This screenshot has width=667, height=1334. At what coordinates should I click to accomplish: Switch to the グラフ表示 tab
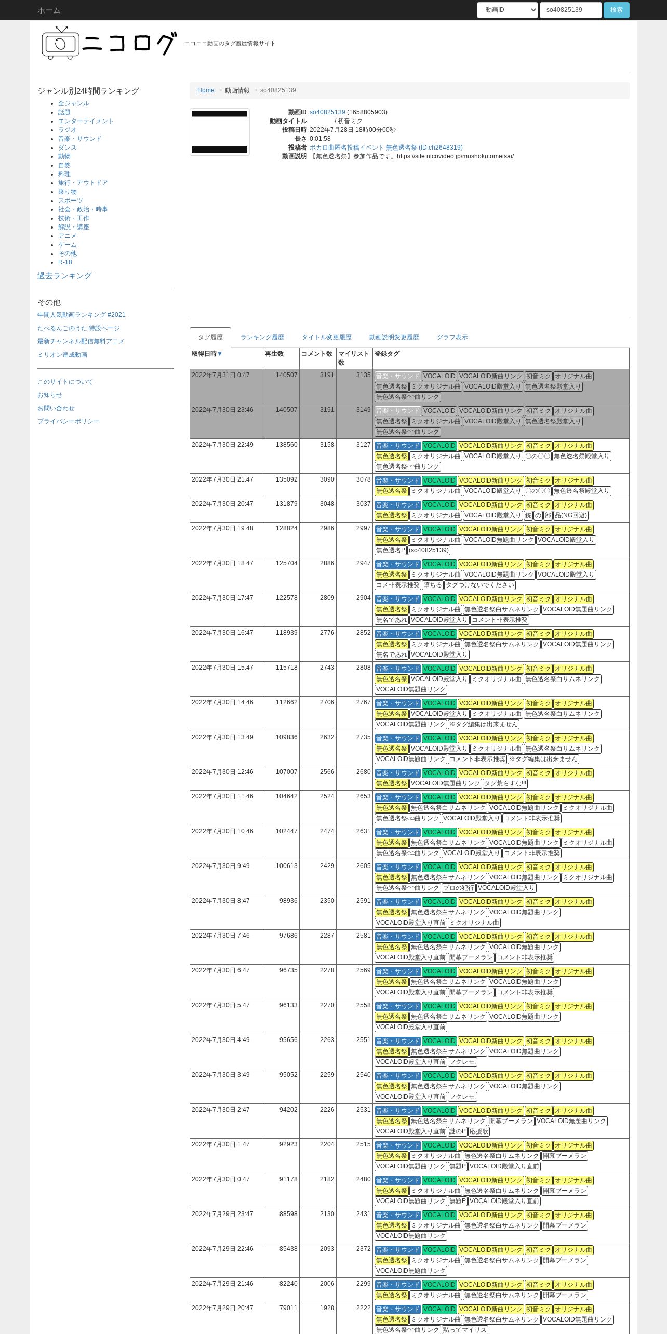click(452, 337)
